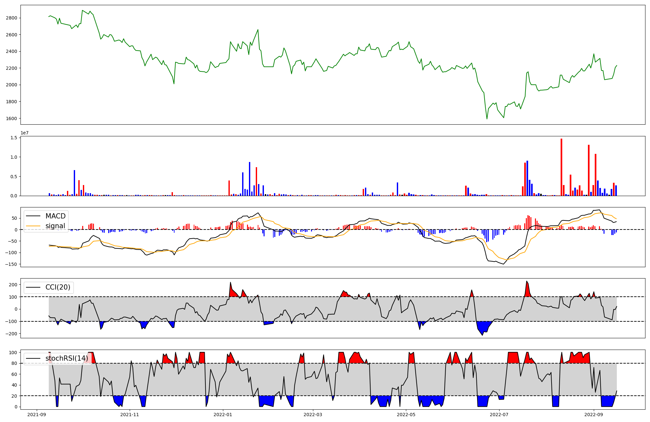The image size is (650, 422).
Task: Click the 2800 price axis tick label
Action: coord(11,18)
